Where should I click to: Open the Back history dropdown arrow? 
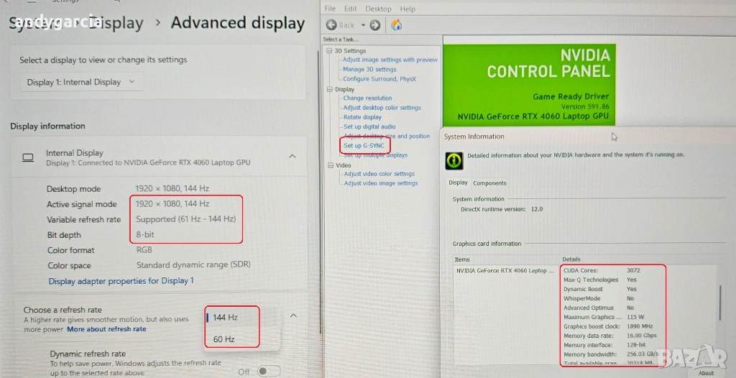363,25
